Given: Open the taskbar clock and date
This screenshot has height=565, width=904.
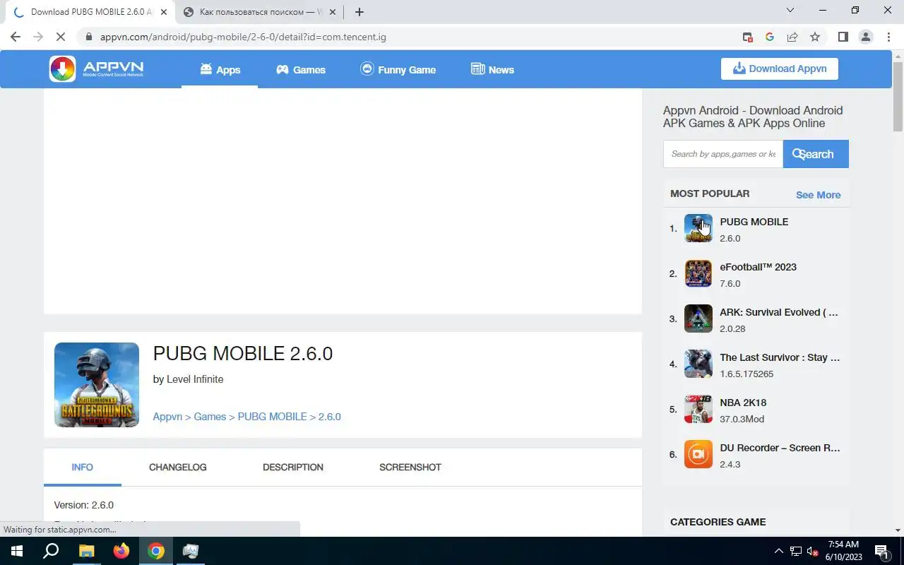Looking at the screenshot, I should tap(843, 551).
